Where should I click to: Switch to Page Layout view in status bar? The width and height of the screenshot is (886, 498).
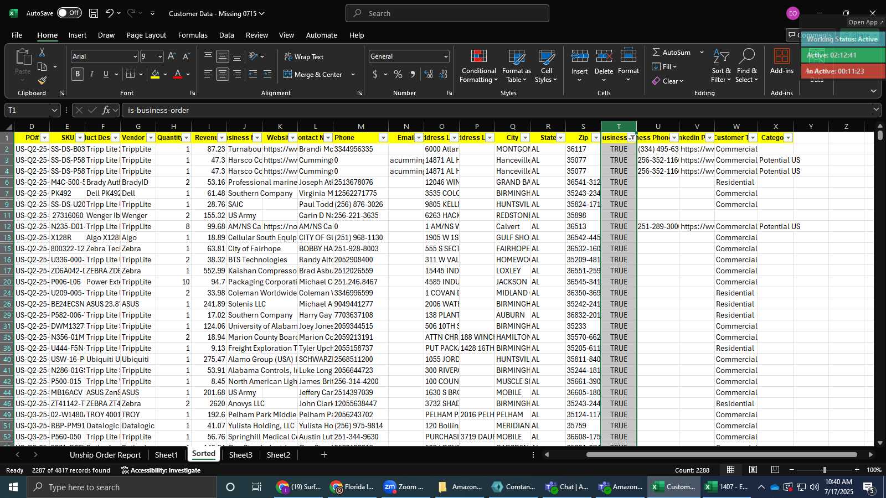tap(753, 470)
